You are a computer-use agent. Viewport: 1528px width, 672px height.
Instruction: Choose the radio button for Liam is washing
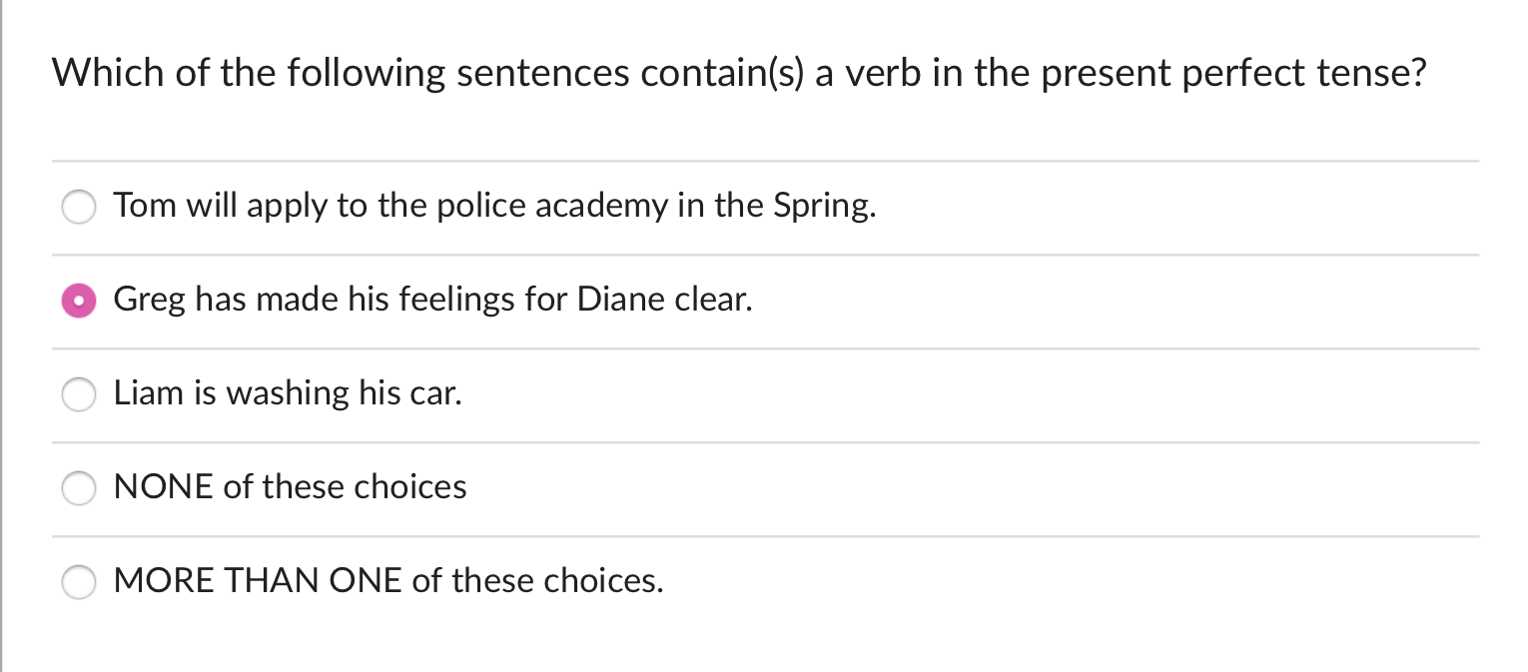point(79,394)
